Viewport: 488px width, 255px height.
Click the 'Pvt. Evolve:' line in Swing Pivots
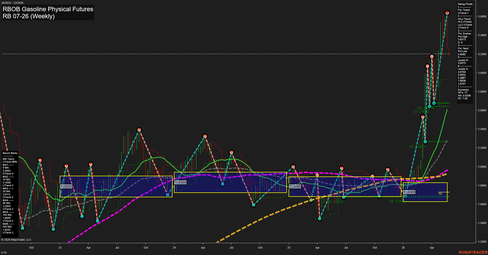pyautogui.click(x=464, y=34)
